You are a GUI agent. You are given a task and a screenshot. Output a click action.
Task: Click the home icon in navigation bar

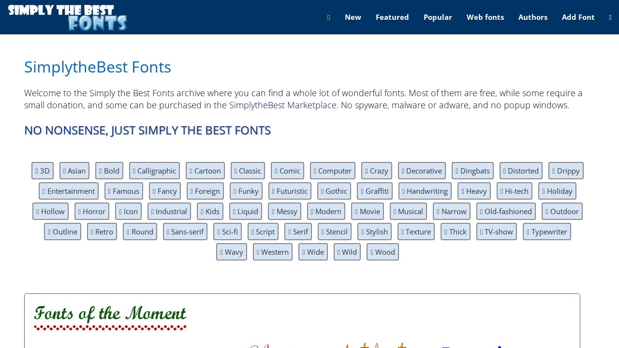(x=329, y=17)
